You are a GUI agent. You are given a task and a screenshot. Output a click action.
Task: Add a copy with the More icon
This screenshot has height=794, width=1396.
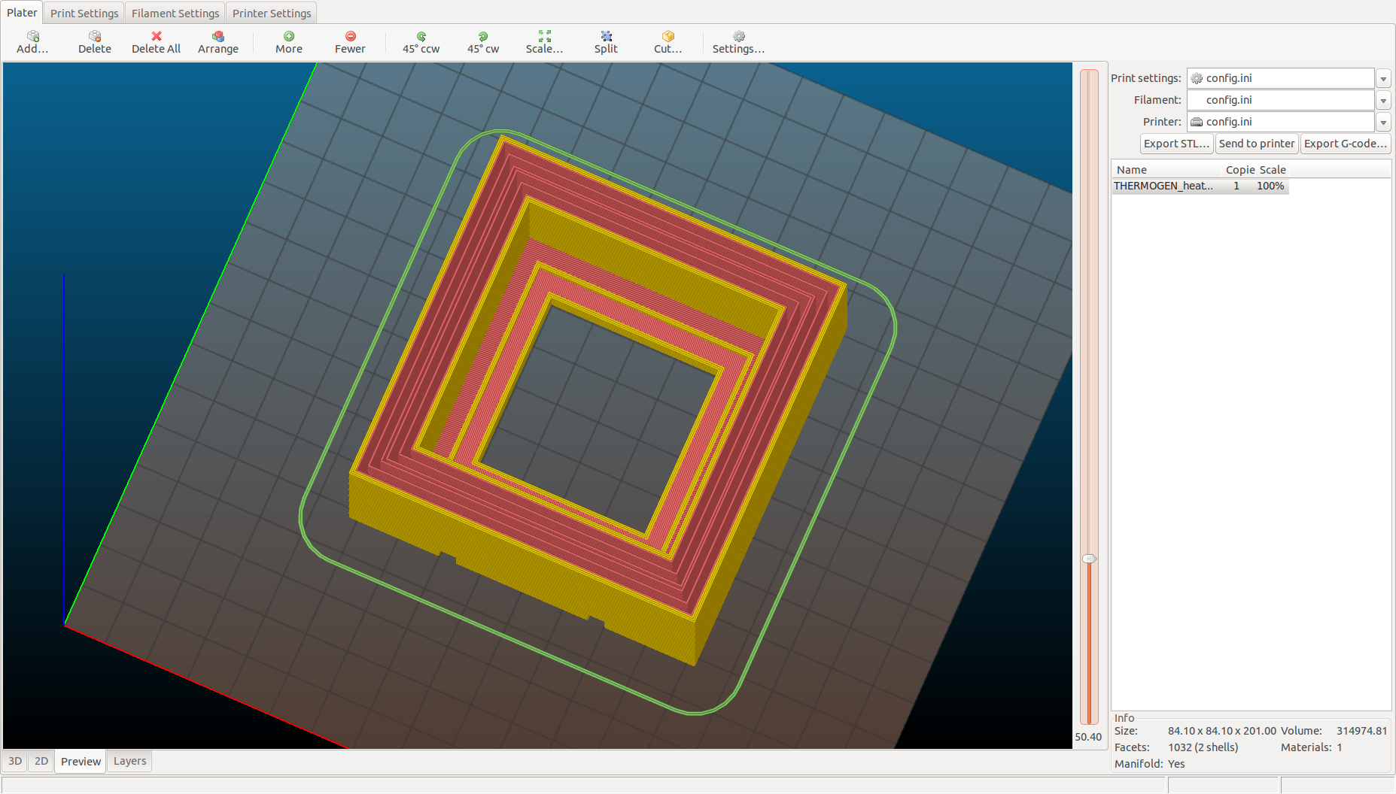pyautogui.click(x=288, y=37)
